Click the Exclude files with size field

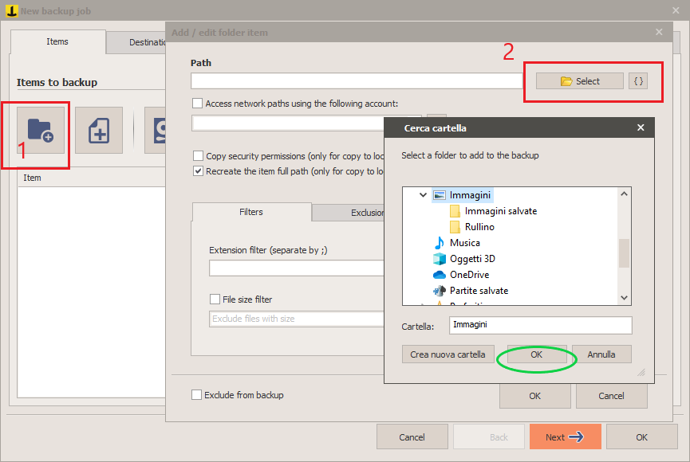[x=297, y=319]
